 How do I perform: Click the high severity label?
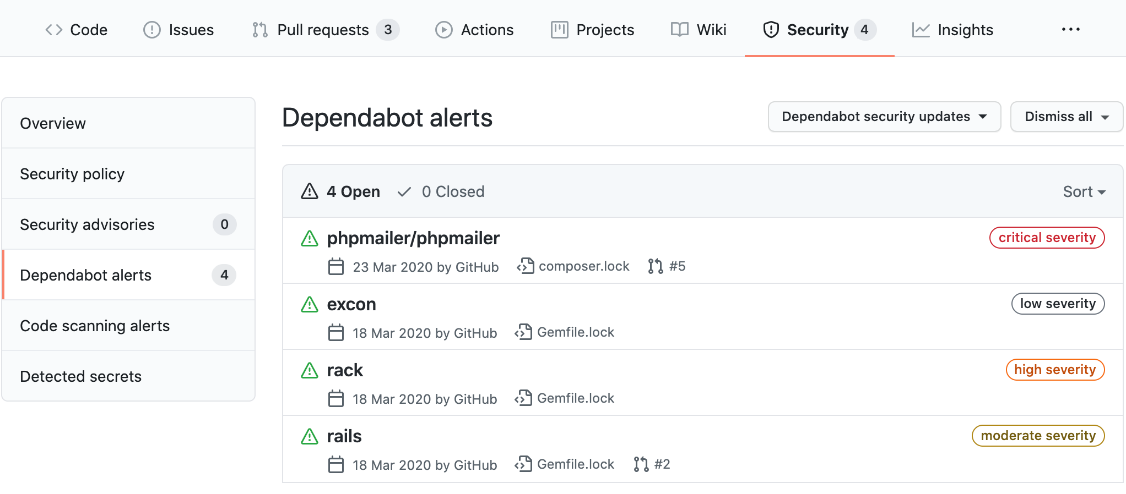pos(1055,370)
